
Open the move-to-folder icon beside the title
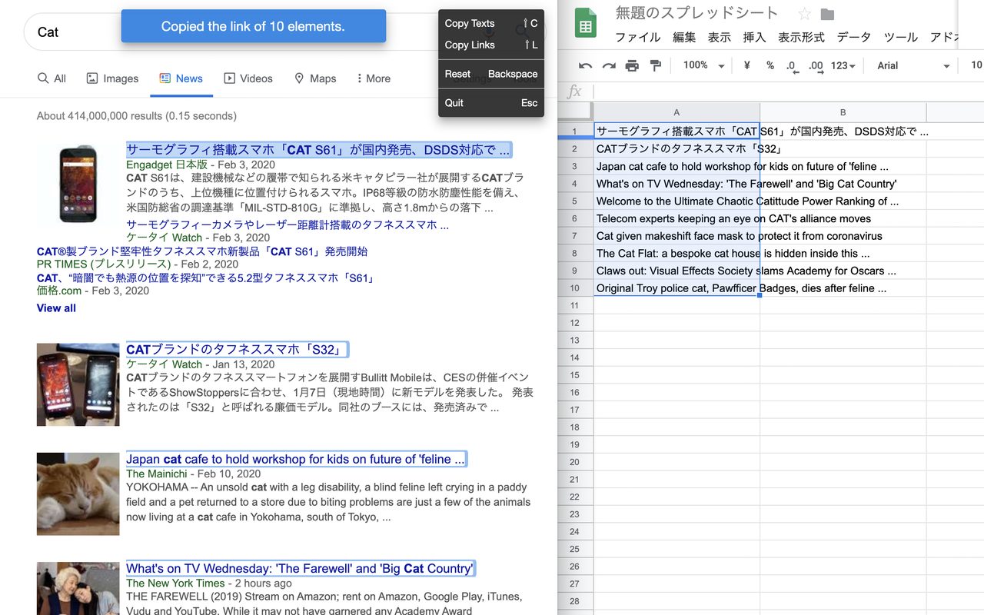coord(826,12)
